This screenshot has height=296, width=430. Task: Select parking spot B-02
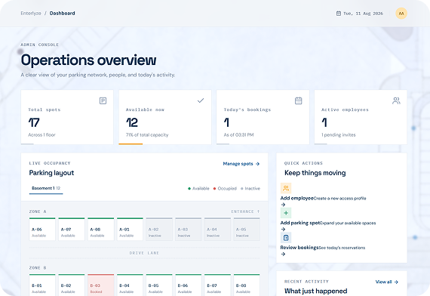pyautogui.click(x=72, y=285)
